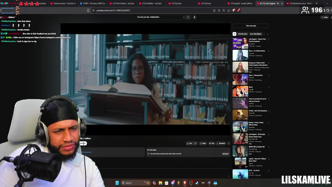The image size is (332, 187).
Task: Click Show chat replay button
Action: coord(251,26)
